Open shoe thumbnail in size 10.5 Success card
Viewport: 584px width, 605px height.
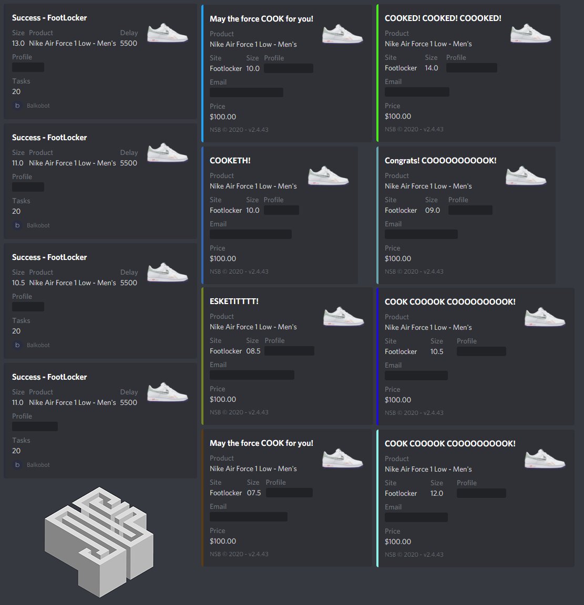(x=167, y=273)
